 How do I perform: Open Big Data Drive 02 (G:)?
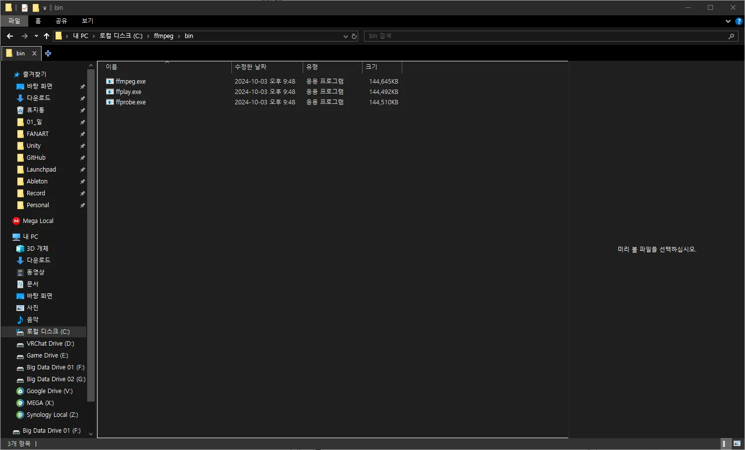pyautogui.click(x=56, y=379)
